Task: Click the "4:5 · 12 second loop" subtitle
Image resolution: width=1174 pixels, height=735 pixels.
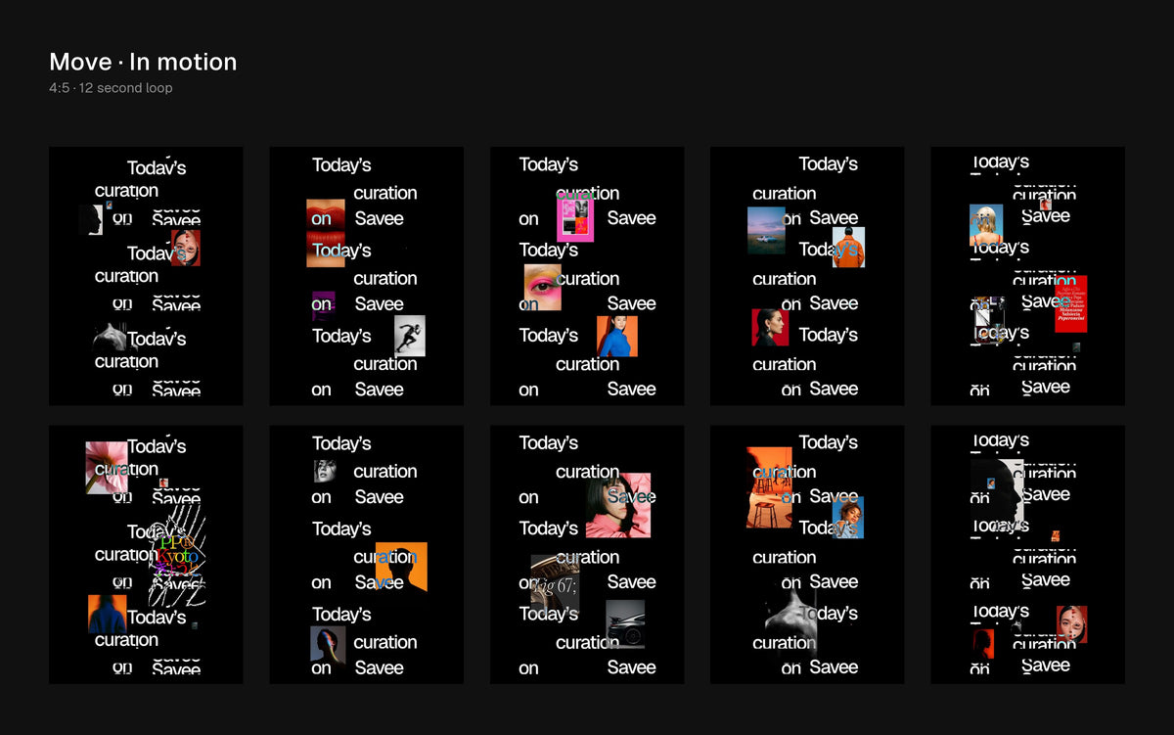Action: tap(111, 88)
